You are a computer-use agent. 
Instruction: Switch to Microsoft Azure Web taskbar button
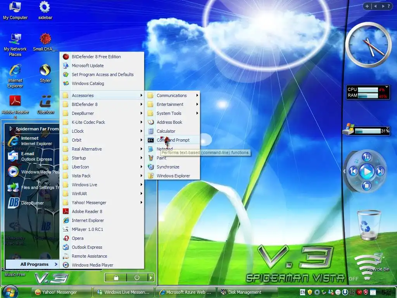point(185,292)
